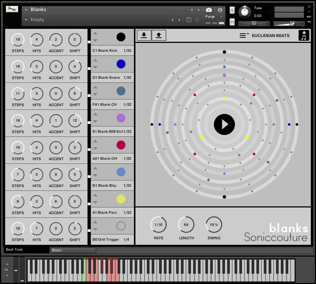The height and width of the screenshot is (284, 316).
Task: Click Kick row STEPS 16 knob
Action: point(18,40)
